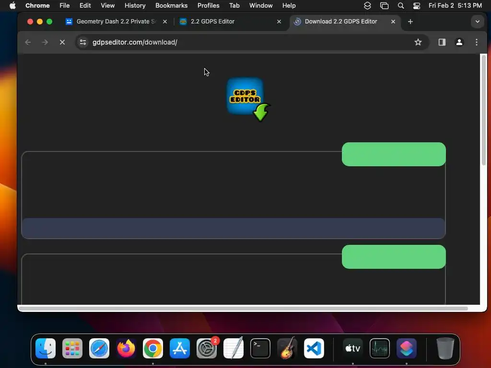Open the Edit menu
This screenshot has width=491, height=368.
[x=85, y=6]
